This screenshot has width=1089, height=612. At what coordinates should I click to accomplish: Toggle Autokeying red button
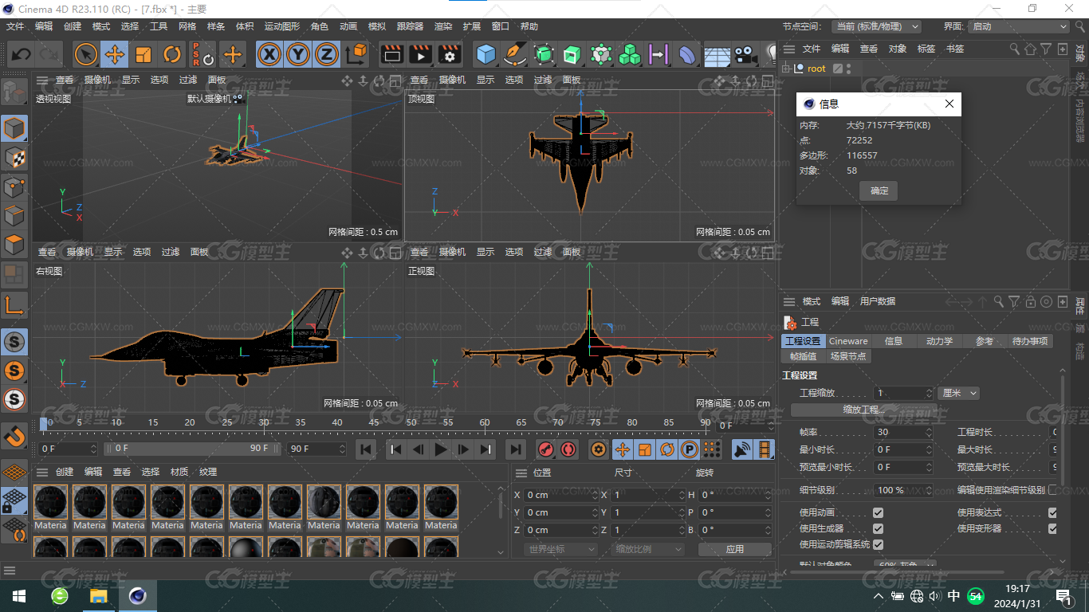coord(568,449)
